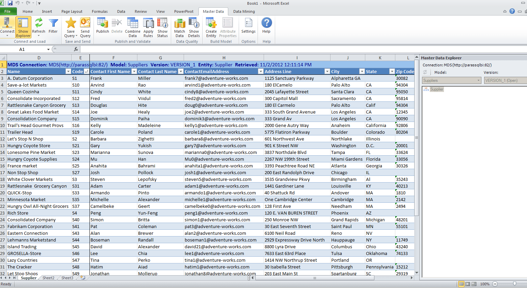Open the PowerPivot ribbon tab

pyautogui.click(x=184, y=11)
